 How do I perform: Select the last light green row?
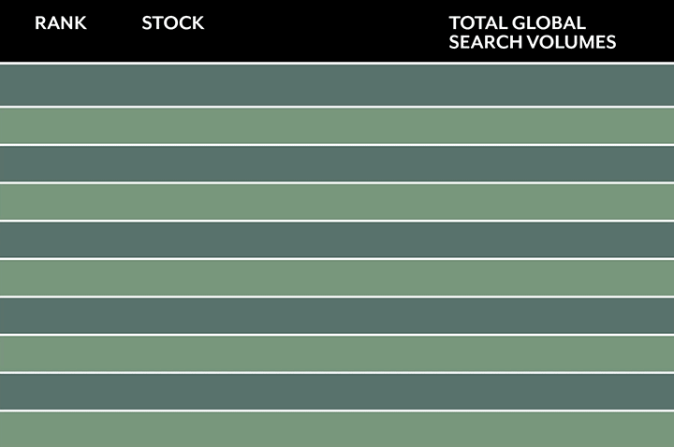click(337, 429)
